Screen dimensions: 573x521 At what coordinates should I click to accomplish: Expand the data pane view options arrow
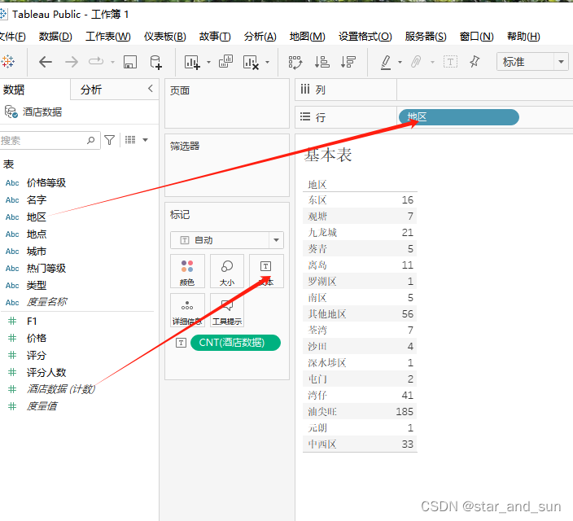(x=145, y=140)
